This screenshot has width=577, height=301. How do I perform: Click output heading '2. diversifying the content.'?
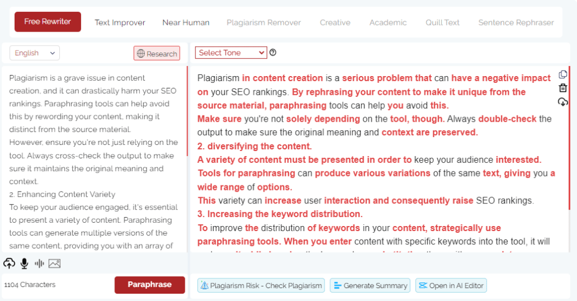(x=254, y=146)
